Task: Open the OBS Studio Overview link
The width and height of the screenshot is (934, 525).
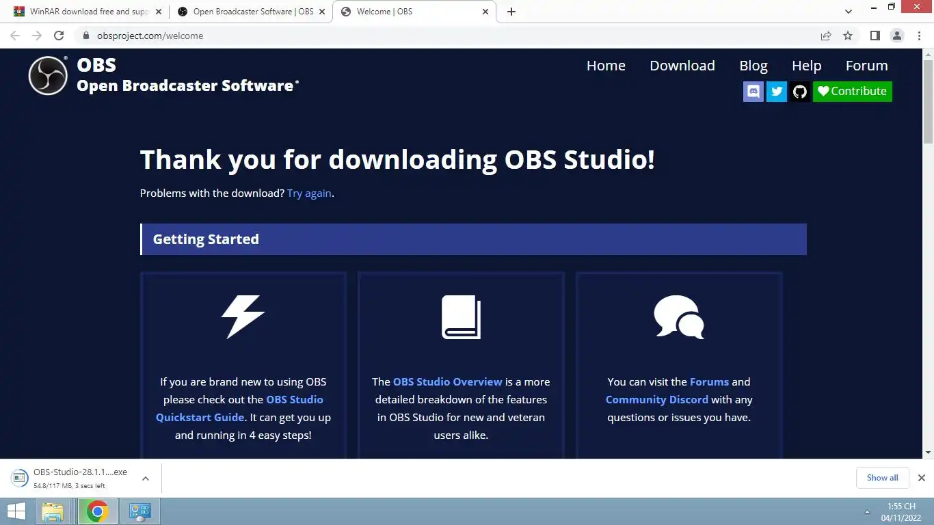Action: (448, 381)
